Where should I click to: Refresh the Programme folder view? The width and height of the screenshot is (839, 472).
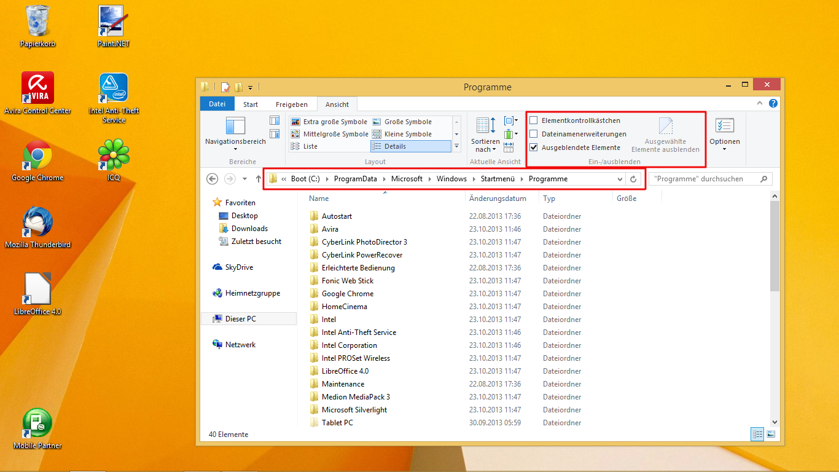634,179
